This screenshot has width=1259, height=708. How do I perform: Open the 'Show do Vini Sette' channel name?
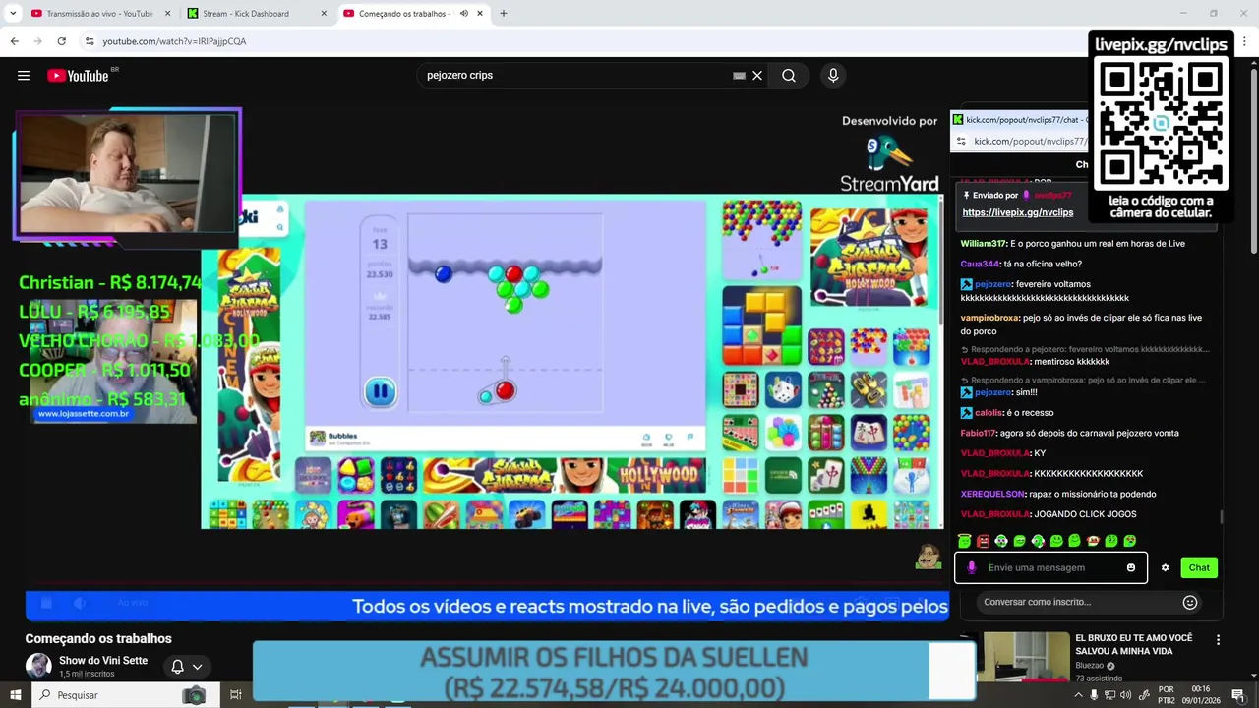click(103, 661)
